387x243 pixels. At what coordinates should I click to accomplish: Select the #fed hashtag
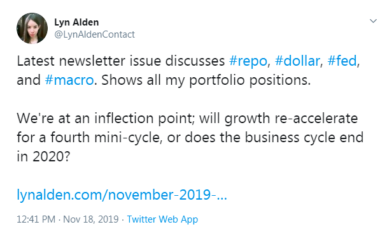(x=342, y=61)
